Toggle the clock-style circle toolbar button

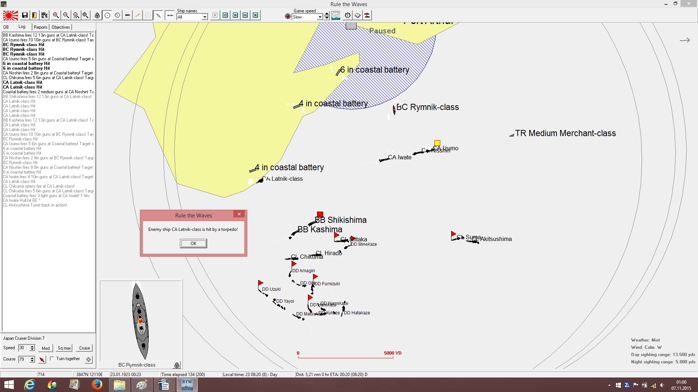tap(117, 15)
